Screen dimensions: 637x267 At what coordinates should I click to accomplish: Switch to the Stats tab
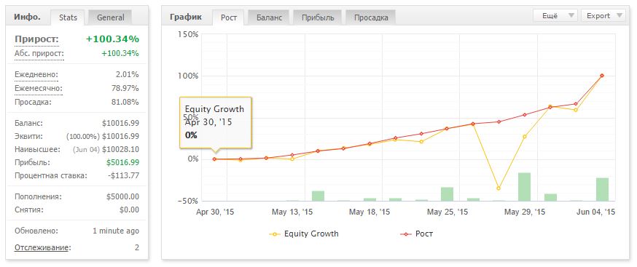click(x=68, y=17)
